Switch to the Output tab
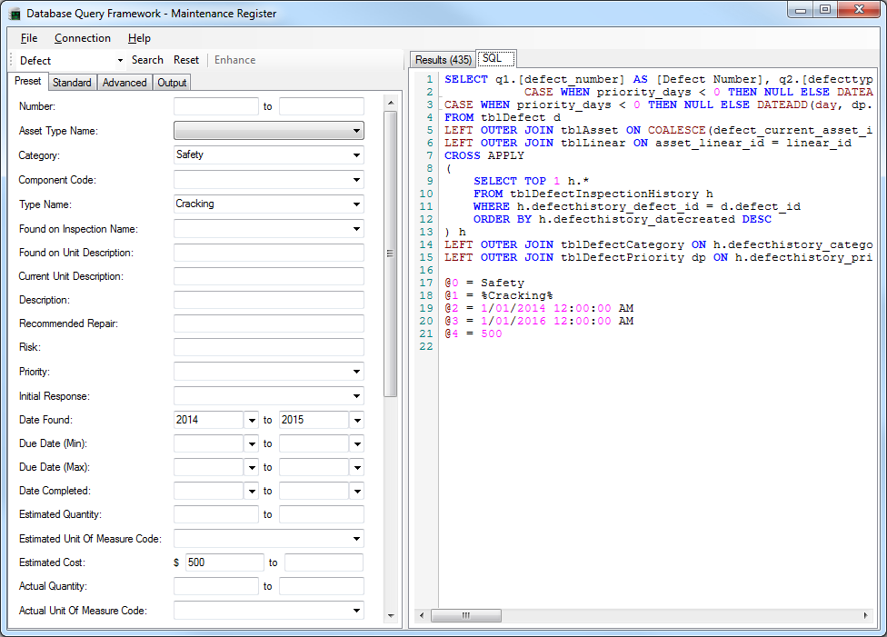Screen dimensions: 887x637 click(172, 83)
